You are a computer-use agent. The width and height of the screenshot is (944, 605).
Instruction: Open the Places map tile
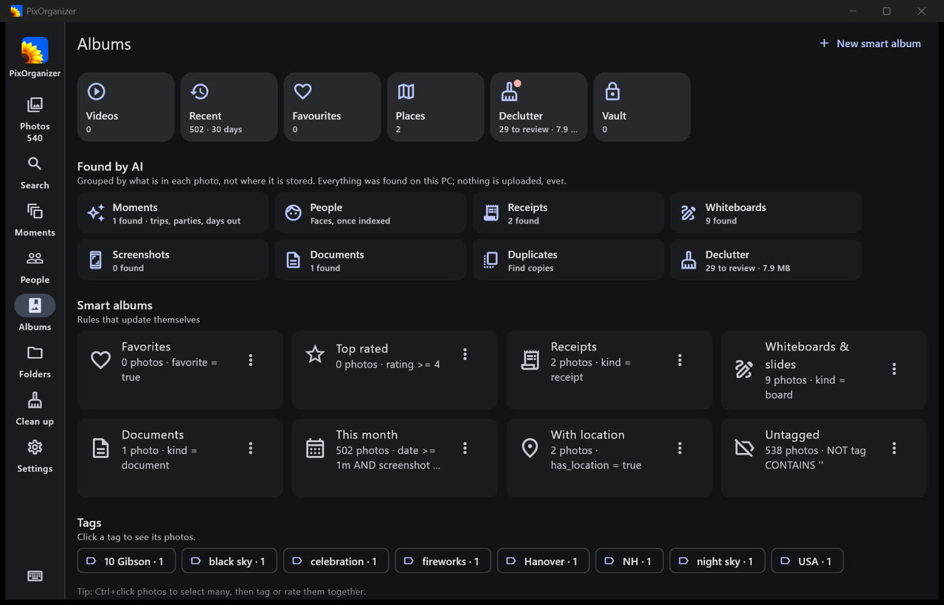click(435, 107)
